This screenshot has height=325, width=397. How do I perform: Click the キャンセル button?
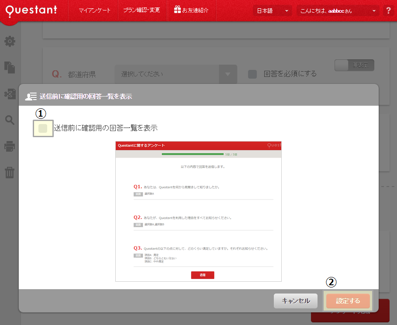coord(296,301)
